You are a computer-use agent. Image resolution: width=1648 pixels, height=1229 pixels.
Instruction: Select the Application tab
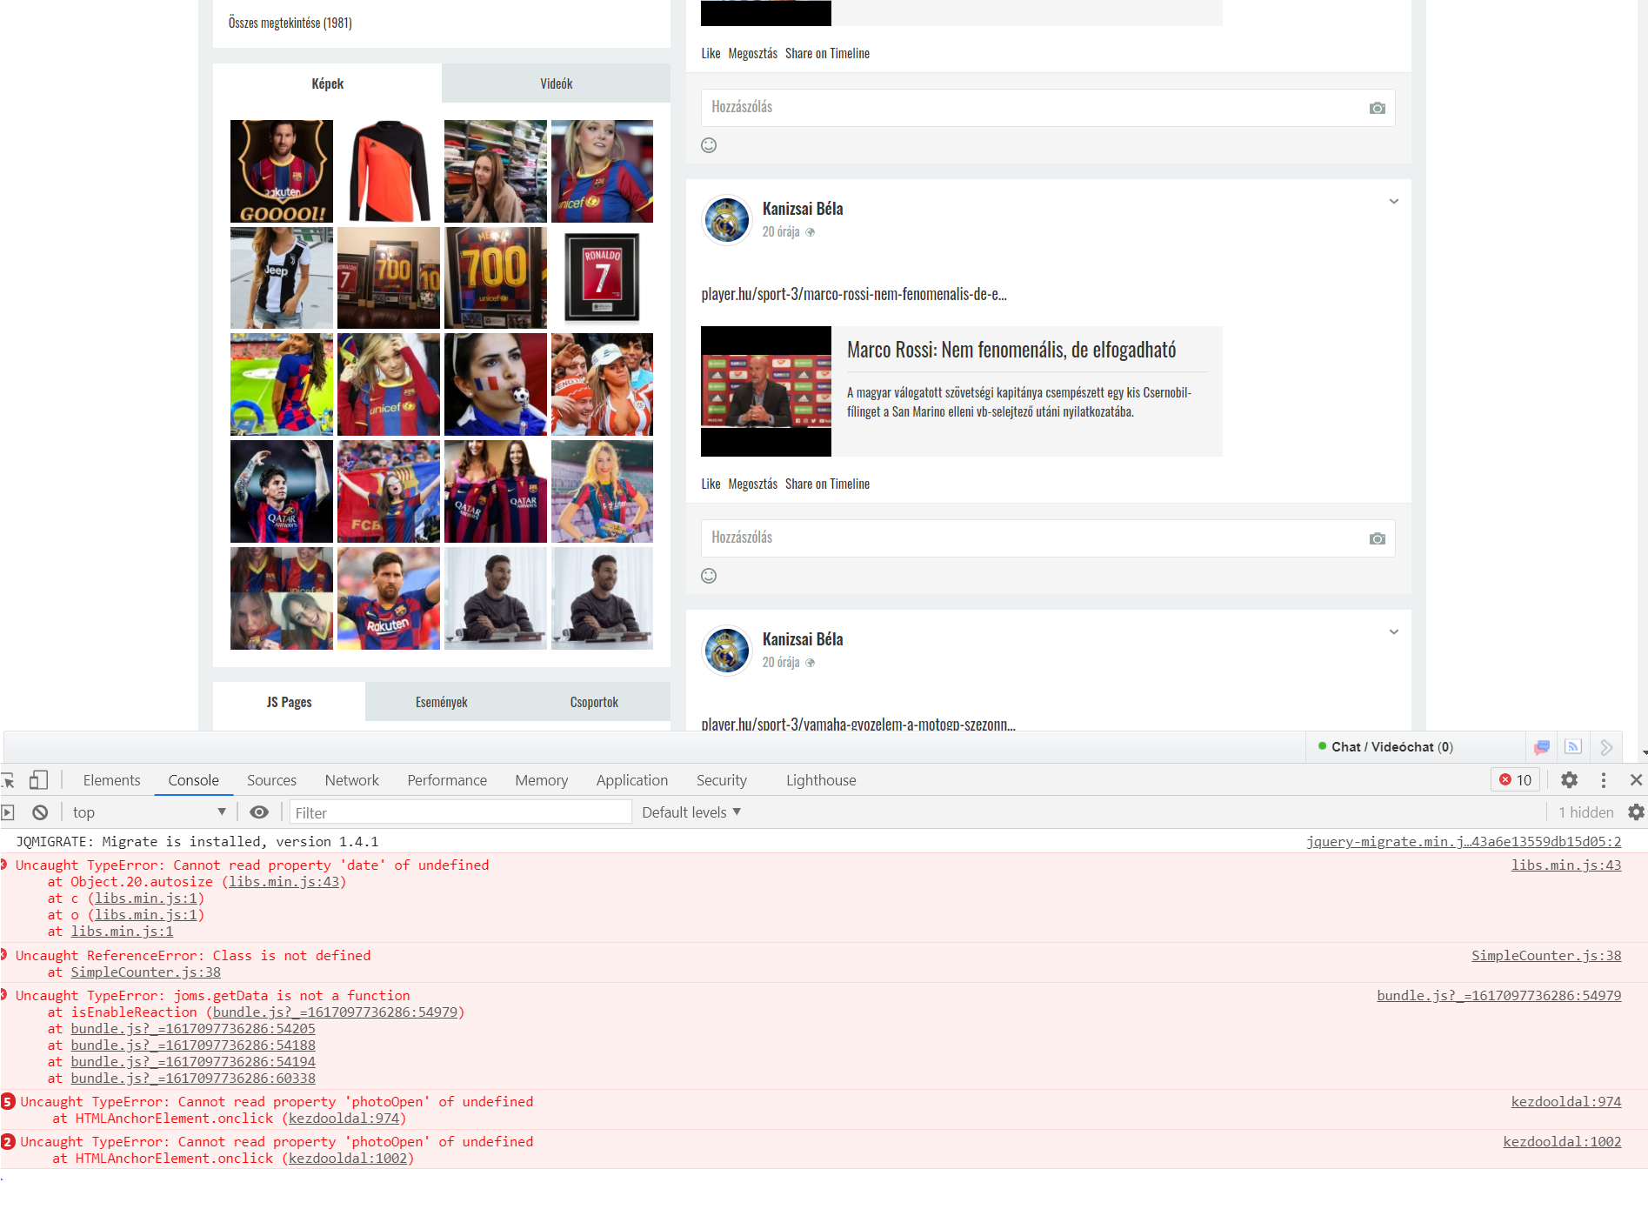tap(631, 780)
